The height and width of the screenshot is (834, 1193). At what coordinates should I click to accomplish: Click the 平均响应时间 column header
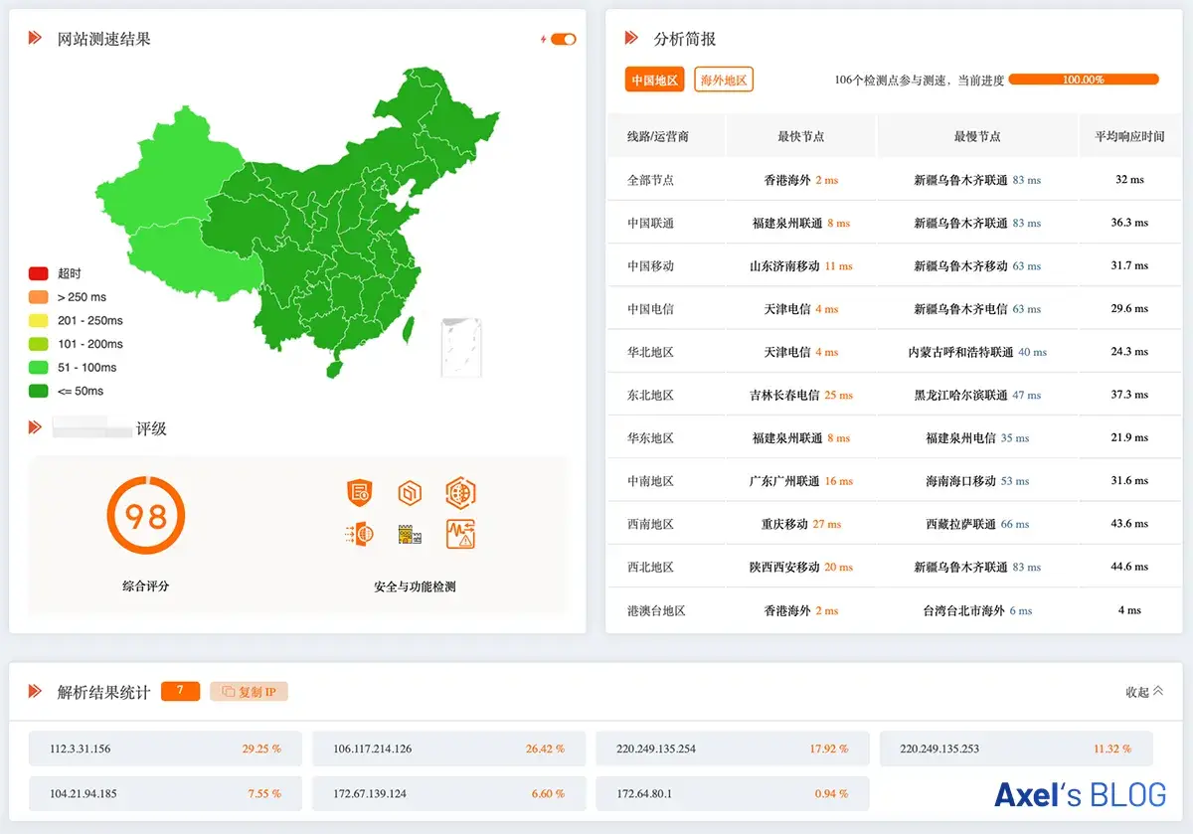pyautogui.click(x=1129, y=136)
